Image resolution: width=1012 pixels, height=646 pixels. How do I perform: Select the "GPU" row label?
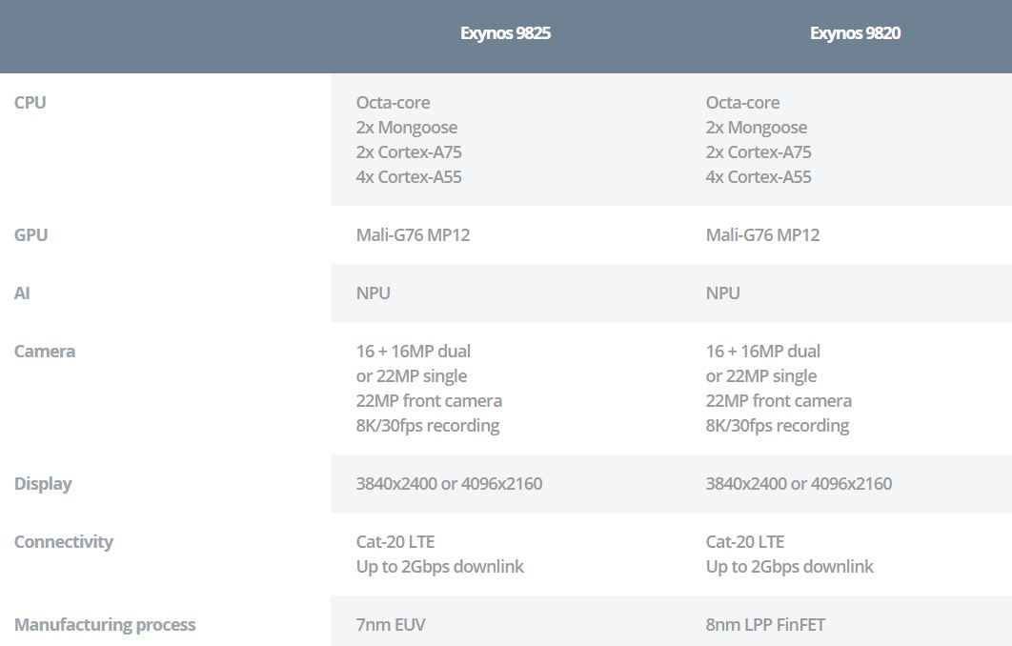click(x=31, y=235)
